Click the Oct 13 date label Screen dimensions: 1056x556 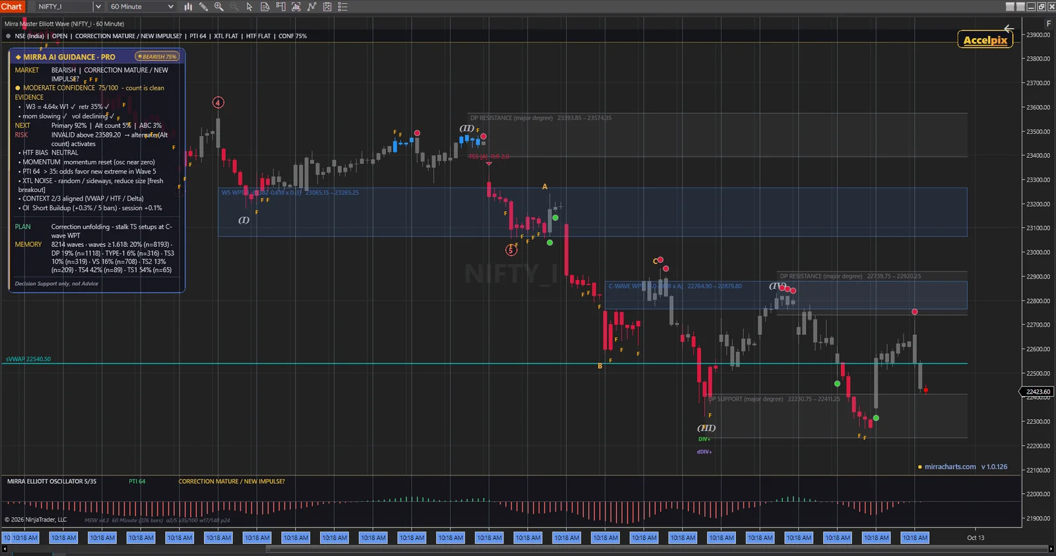point(975,538)
